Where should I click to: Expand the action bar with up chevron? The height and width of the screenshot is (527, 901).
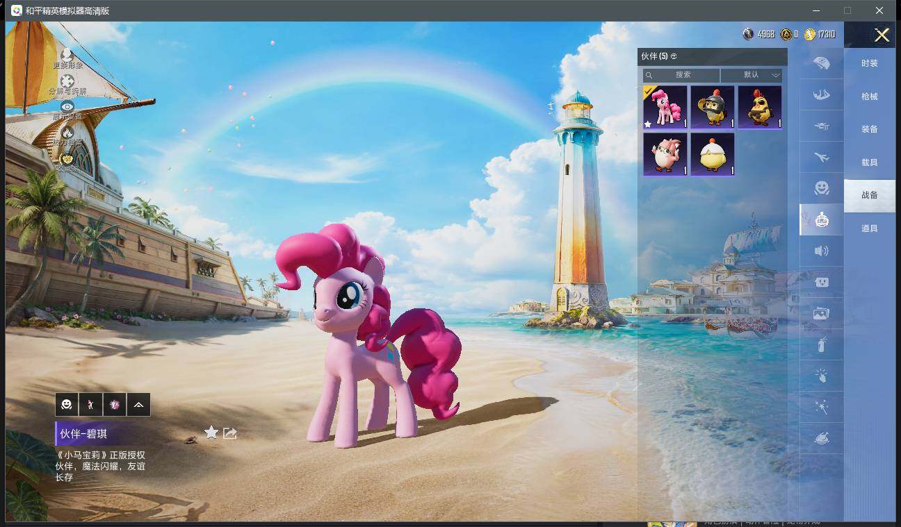point(138,404)
